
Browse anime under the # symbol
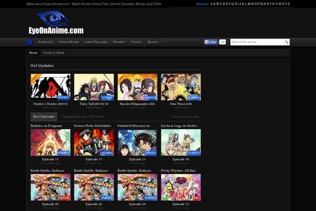coord(211,4)
